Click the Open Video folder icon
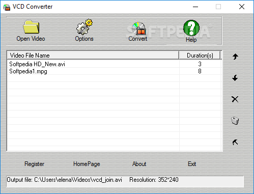The width and height of the screenshot is (254, 194). (x=31, y=27)
